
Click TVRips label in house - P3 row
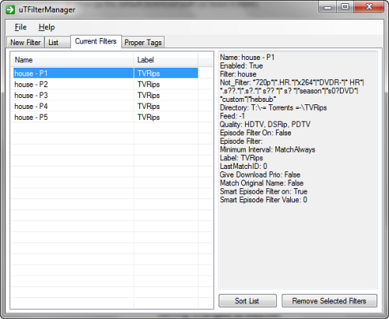pyautogui.click(x=149, y=96)
